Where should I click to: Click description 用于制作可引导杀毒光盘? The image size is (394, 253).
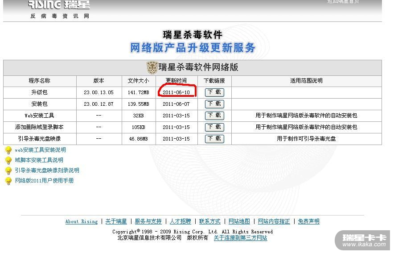[x=306, y=139]
